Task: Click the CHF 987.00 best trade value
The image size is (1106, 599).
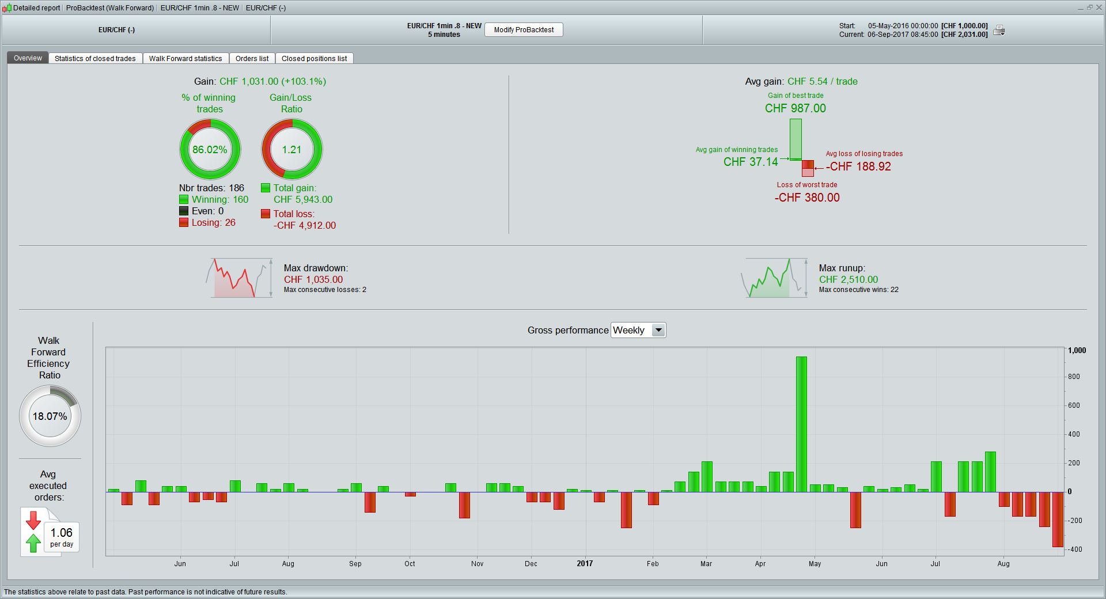Action: 796,108
